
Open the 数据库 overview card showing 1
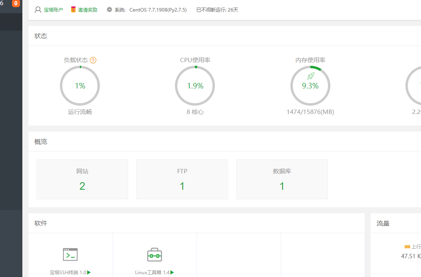click(x=282, y=179)
